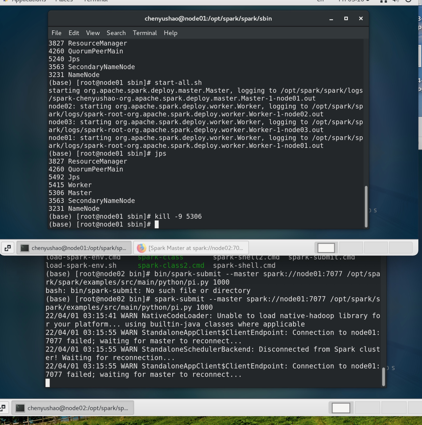The width and height of the screenshot is (422, 425).
Task: Maximize the node01 terminal window
Action: pos(346,18)
